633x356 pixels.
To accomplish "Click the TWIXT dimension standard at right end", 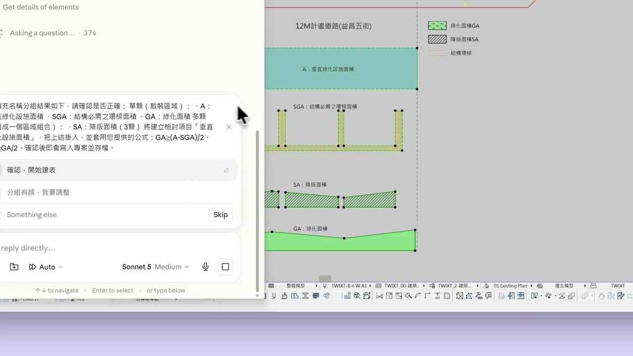I will point(618,286).
